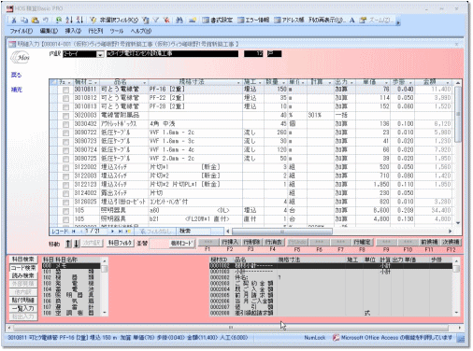473x351 pixels.
Task: Toggle checkbox for row 3122002
Action: (x=65, y=168)
